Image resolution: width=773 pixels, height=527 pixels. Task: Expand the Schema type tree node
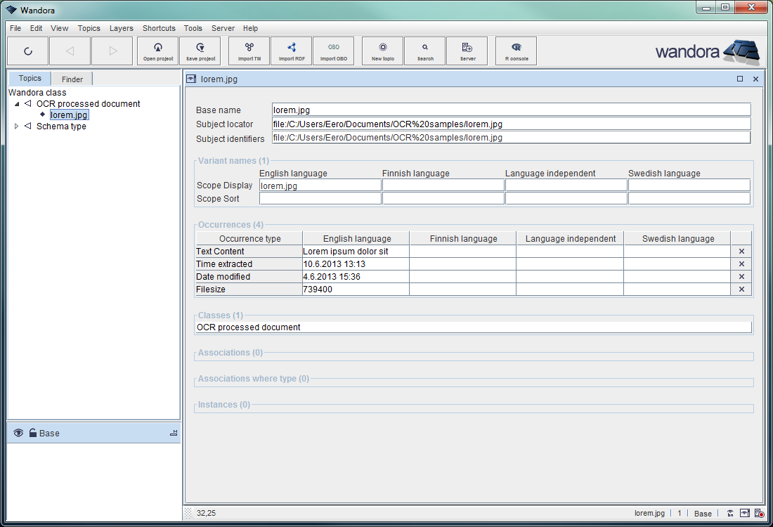pyautogui.click(x=17, y=126)
